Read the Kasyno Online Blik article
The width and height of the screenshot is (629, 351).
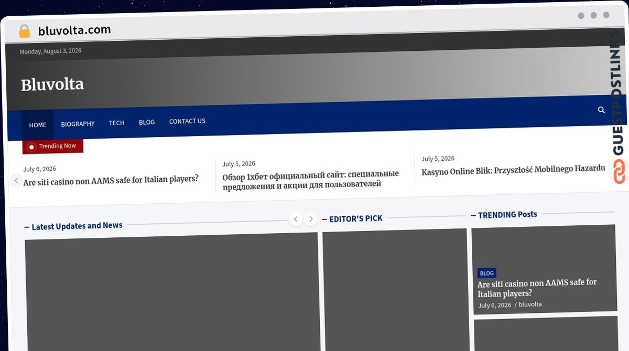tap(513, 169)
